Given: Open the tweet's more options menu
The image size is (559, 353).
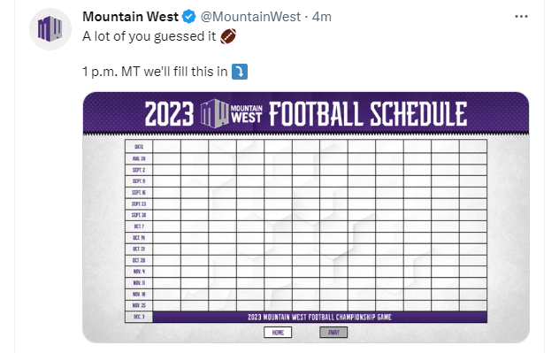Looking at the screenshot, I should click(x=521, y=17).
